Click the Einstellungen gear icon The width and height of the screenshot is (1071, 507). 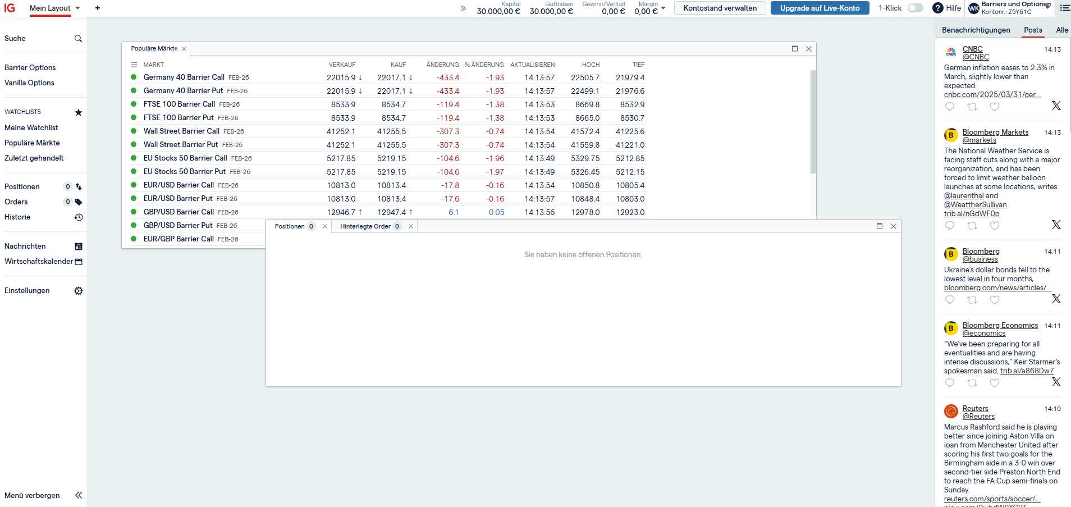point(79,291)
